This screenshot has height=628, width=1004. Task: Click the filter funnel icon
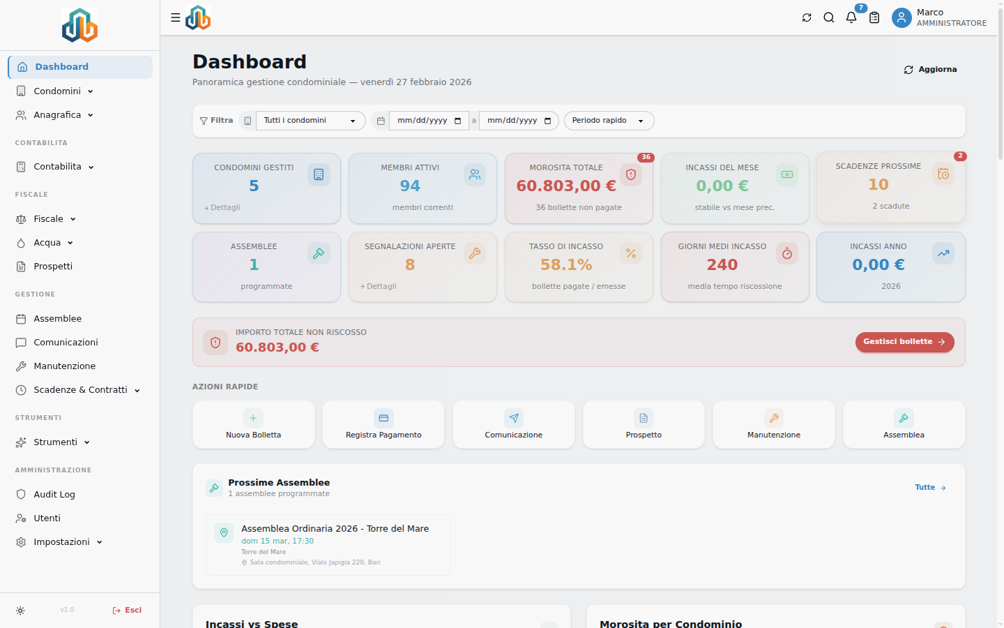point(204,121)
